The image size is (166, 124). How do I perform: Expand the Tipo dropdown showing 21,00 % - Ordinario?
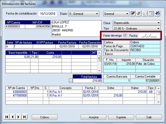(x=137, y=28)
